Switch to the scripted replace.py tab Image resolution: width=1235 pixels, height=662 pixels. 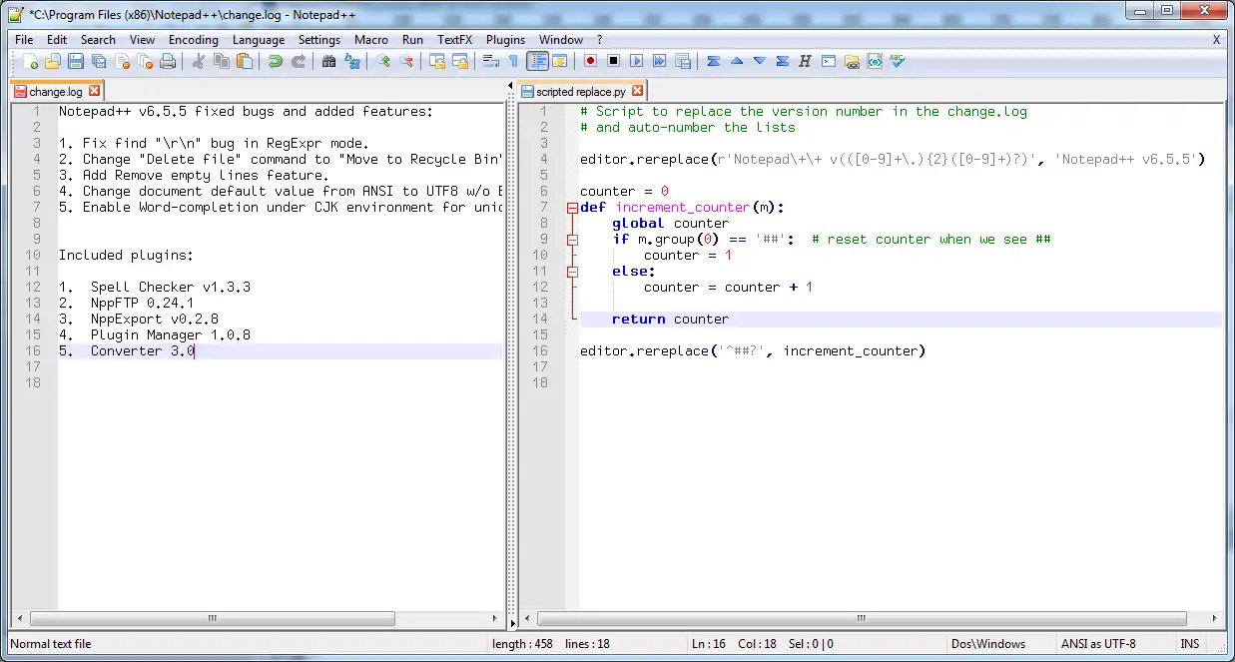tap(580, 92)
